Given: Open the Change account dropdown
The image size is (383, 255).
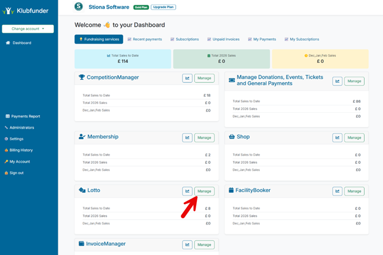Looking at the screenshot, I should pos(28,29).
